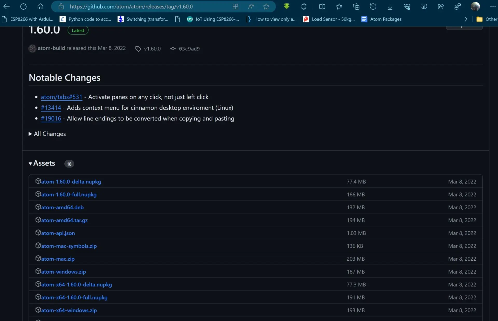Open 'IoT Using ESP8266-...' bookmark
Screen dimensions: 498x321
pos(213,19)
